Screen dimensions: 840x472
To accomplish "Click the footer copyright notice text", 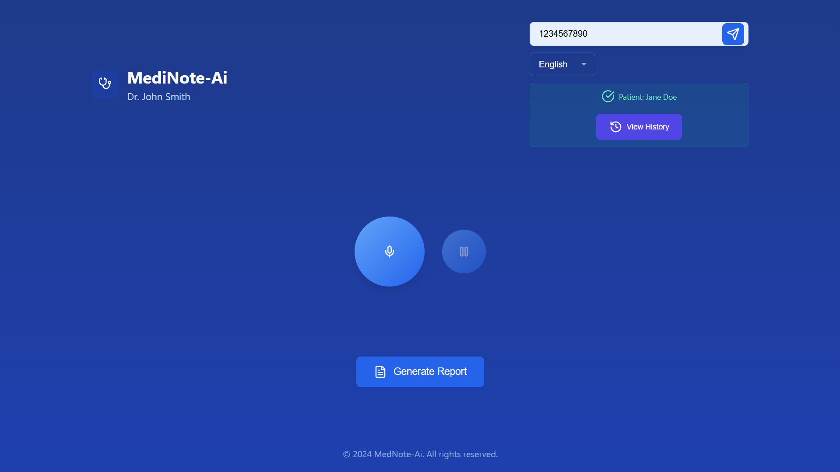I will point(420,454).
